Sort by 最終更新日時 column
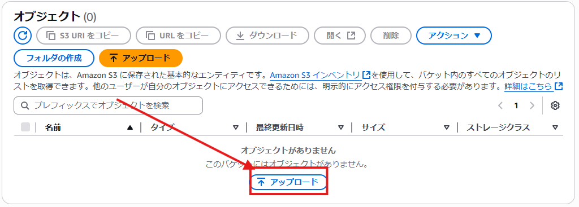The image size is (579, 207). pos(279,128)
